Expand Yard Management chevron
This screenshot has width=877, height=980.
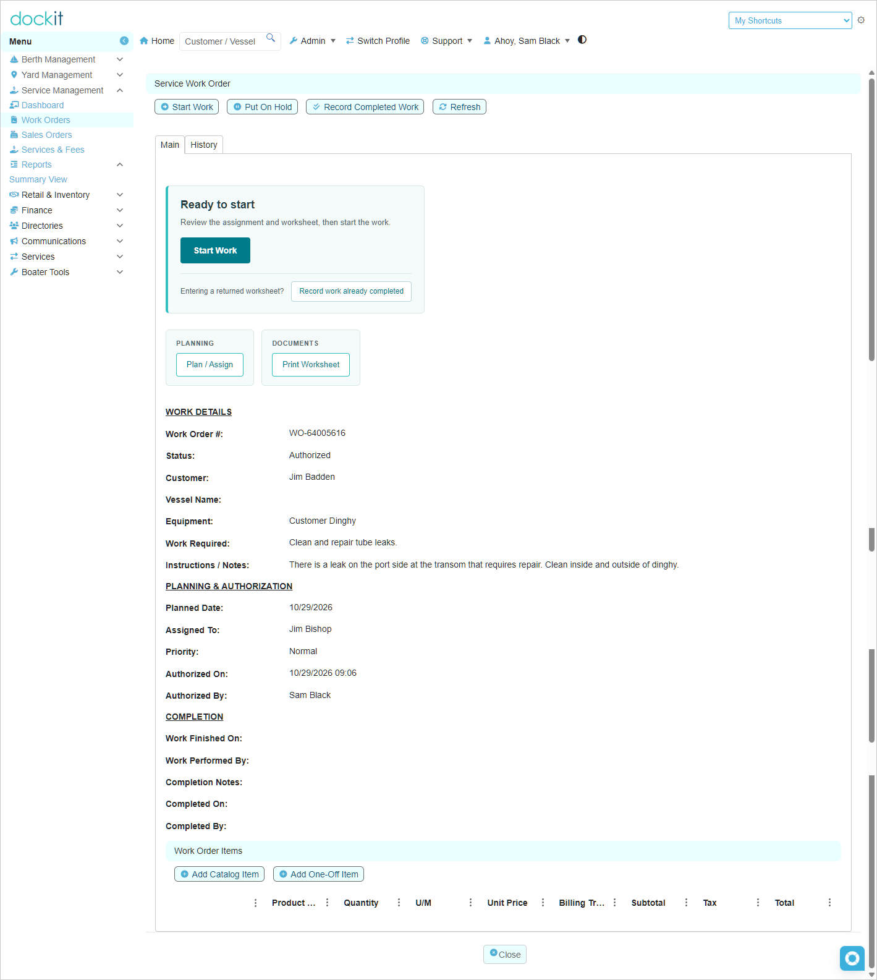pyautogui.click(x=120, y=75)
